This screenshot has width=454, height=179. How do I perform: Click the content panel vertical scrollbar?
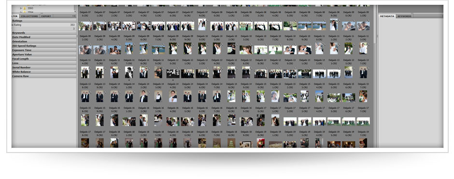(x=375, y=25)
